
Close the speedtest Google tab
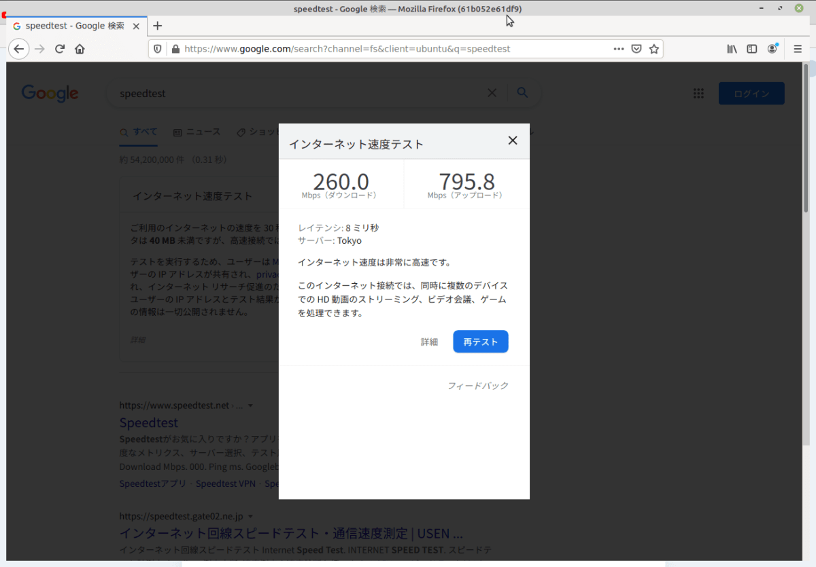point(135,26)
